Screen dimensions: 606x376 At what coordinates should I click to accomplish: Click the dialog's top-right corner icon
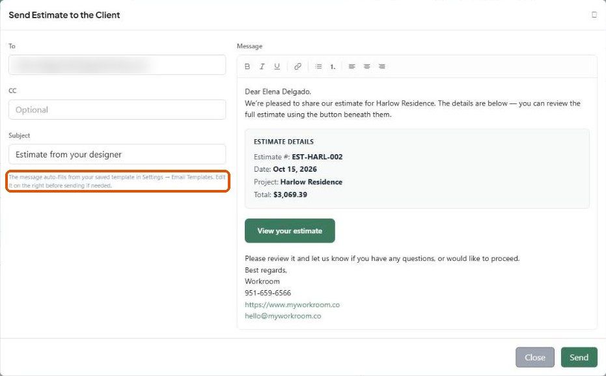pos(594,15)
